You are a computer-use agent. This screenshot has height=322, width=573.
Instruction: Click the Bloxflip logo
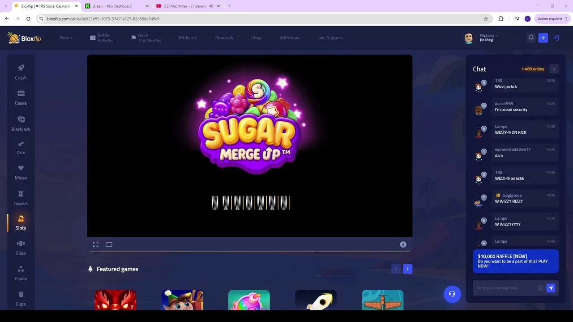click(x=24, y=38)
